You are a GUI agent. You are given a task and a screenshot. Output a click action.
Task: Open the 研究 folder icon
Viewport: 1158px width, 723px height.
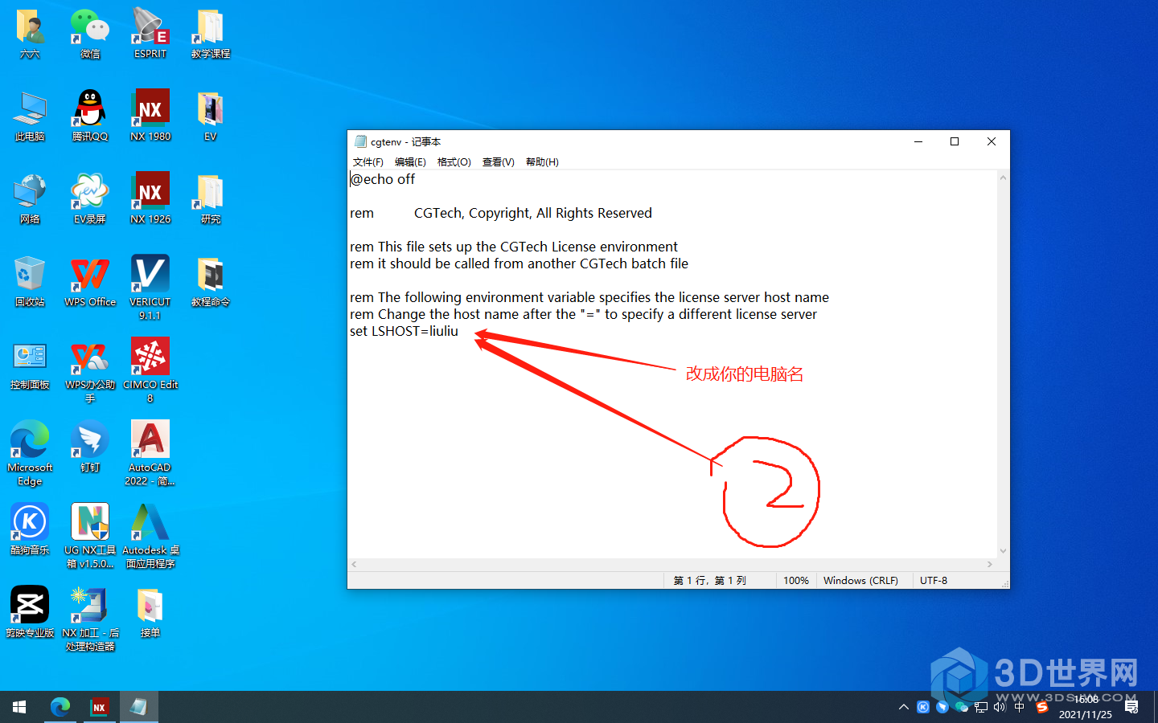coord(211,198)
